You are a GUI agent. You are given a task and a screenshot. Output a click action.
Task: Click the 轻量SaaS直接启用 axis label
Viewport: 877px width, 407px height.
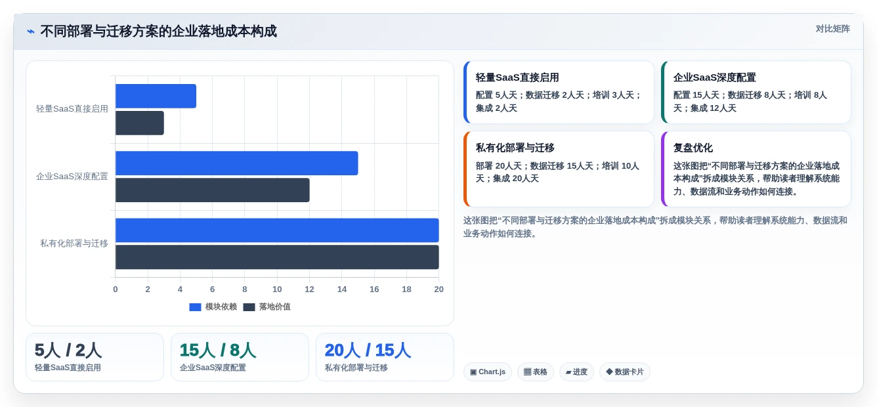point(72,109)
